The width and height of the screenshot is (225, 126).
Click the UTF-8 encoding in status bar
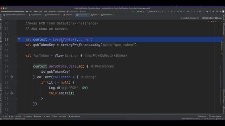(206, 119)
